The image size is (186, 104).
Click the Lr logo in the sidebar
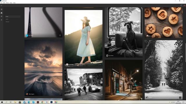coord(1,5)
